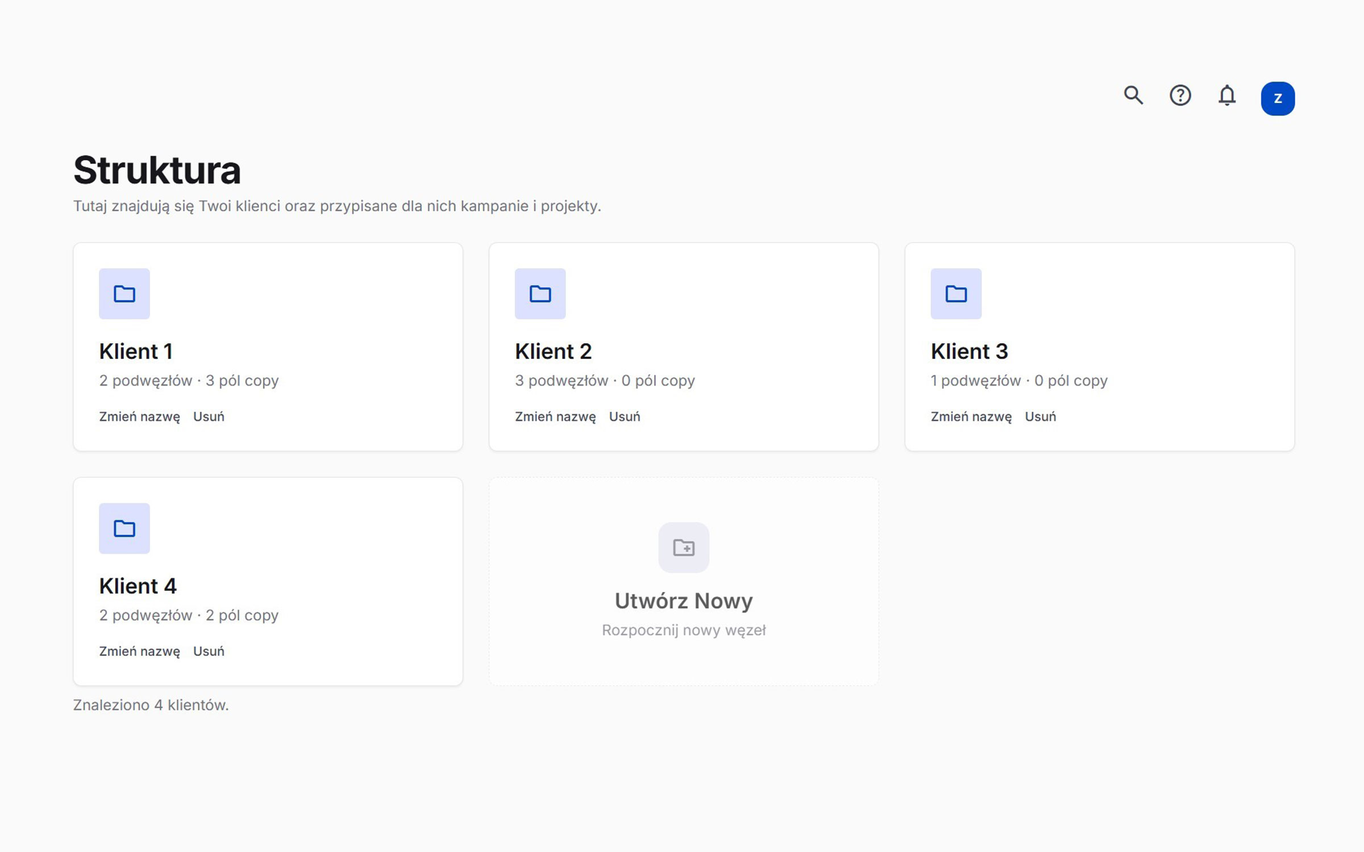Click Usuń on Klient 3 card
This screenshot has height=852, width=1364.
coord(1041,416)
